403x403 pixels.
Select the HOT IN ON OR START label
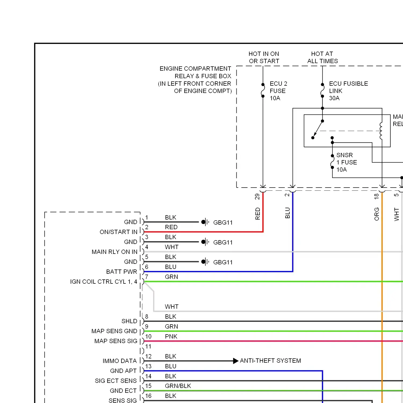point(264,57)
